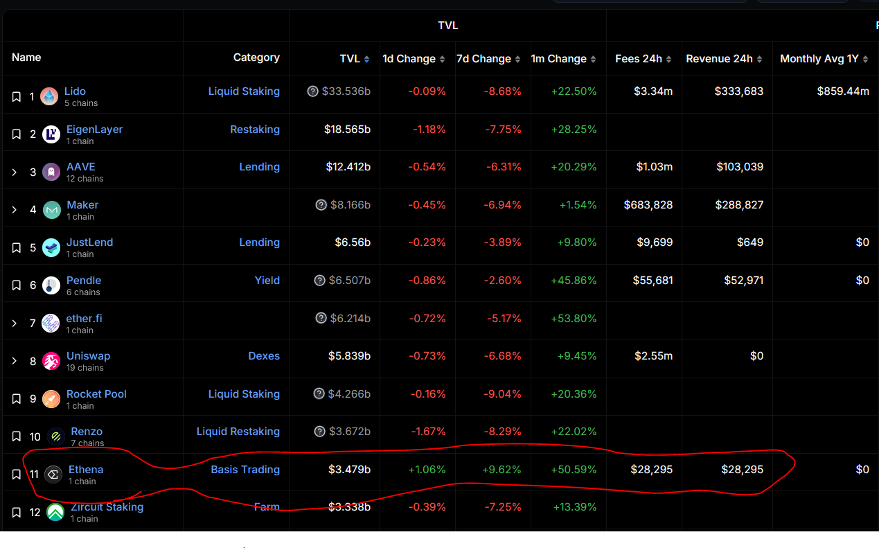Select the $18.565b TVL value

tap(347, 130)
